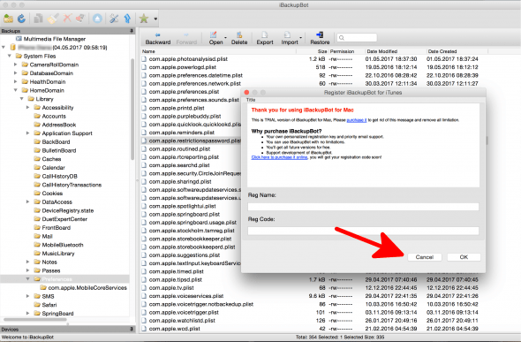Expand the Application Support folder

pos(28,133)
